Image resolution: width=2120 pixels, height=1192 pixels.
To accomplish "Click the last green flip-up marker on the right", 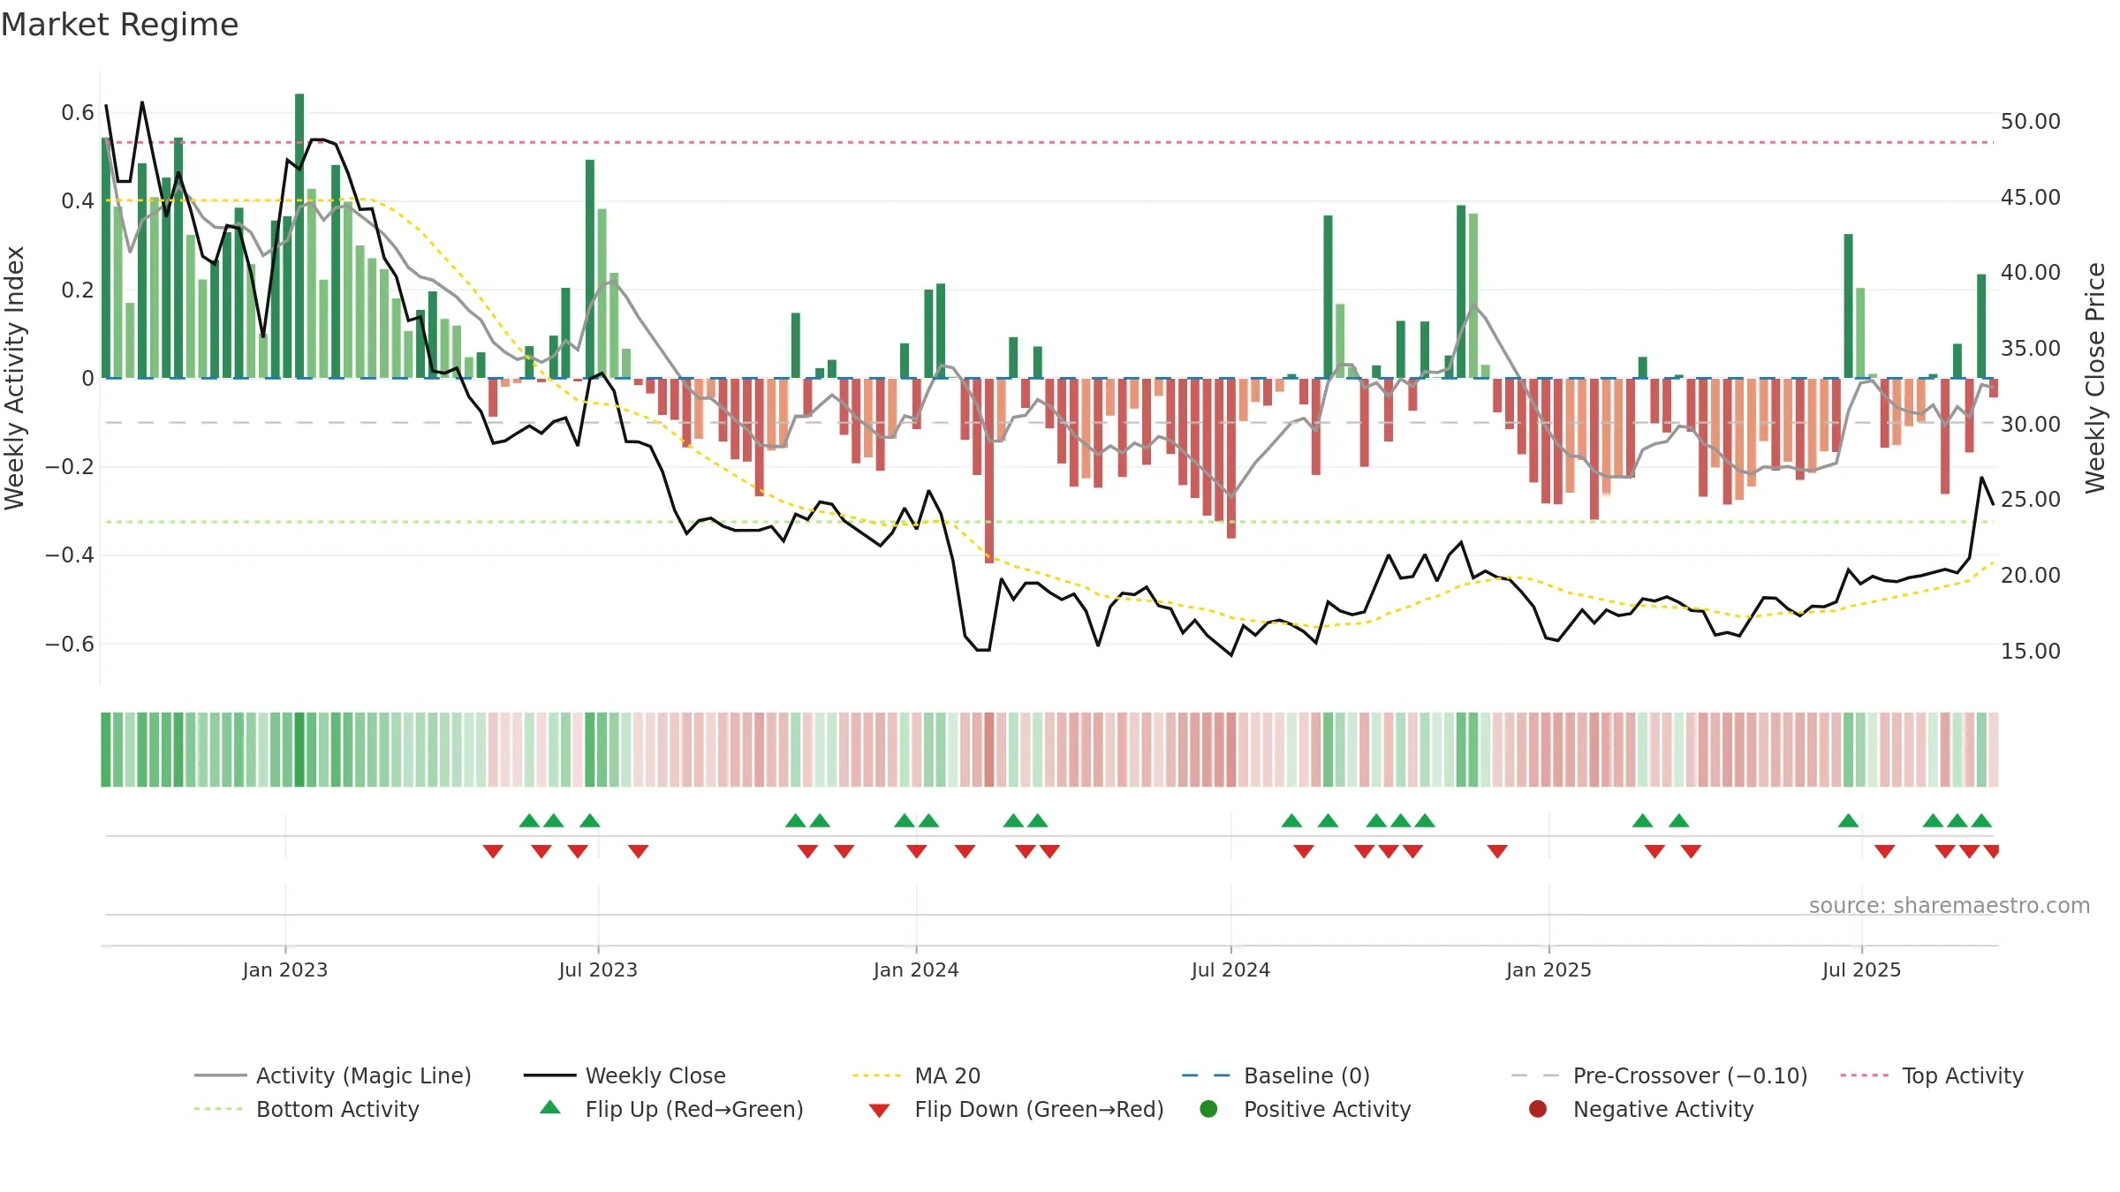I will coord(1981,820).
